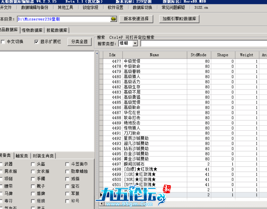Expand the 搜索类型 dropdown

(135, 44)
